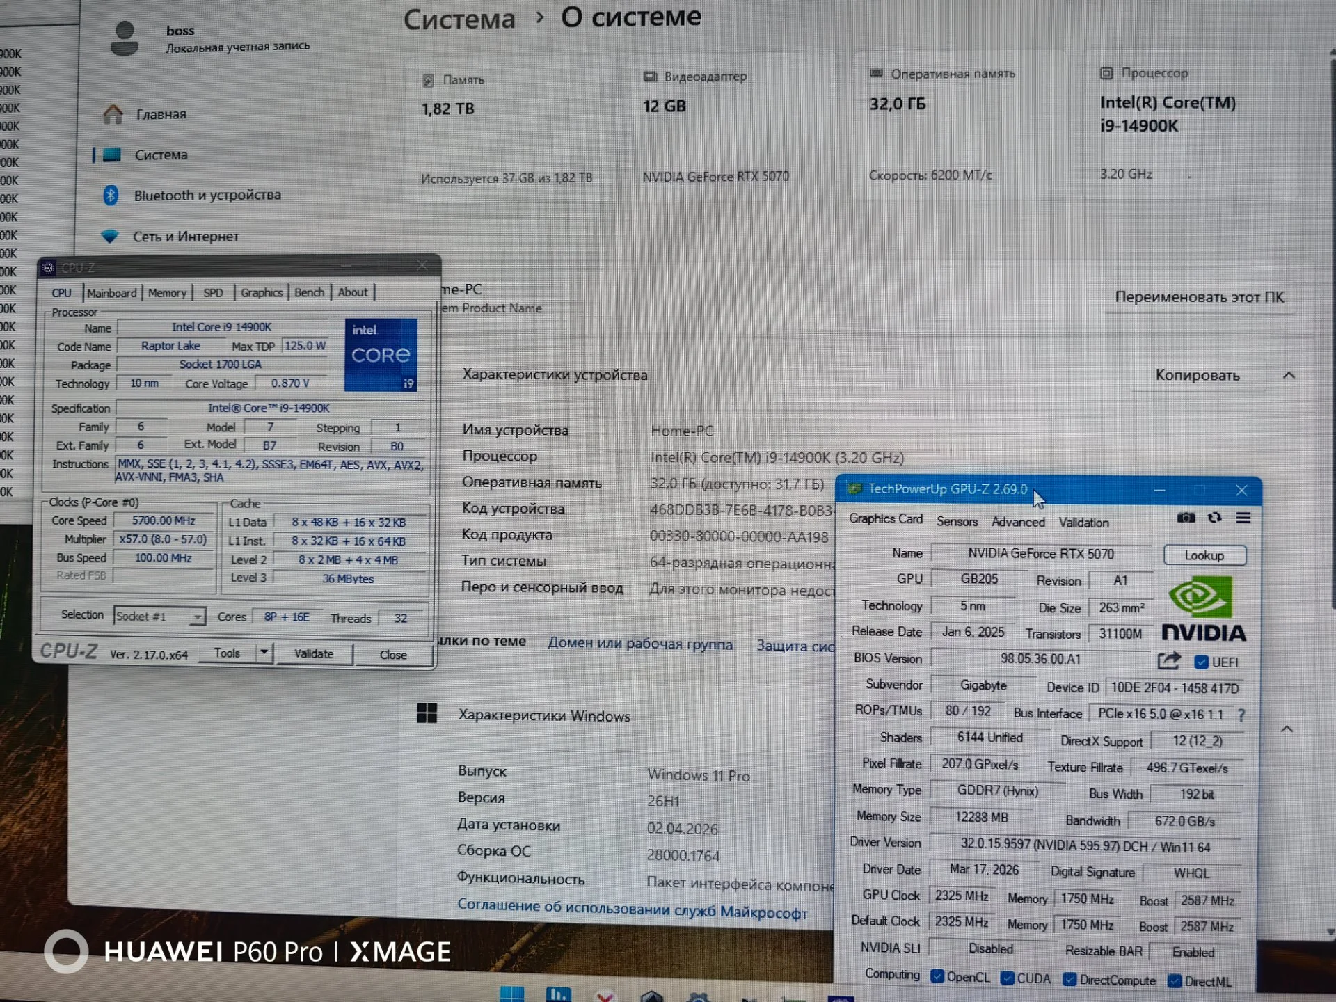
Task: Open the About tab in CPU-Z
Action: coord(353,292)
